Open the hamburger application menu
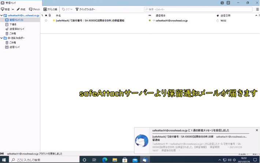 [x=257, y=10]
